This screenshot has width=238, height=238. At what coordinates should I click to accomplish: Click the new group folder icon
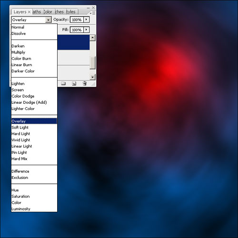[63, 83]
